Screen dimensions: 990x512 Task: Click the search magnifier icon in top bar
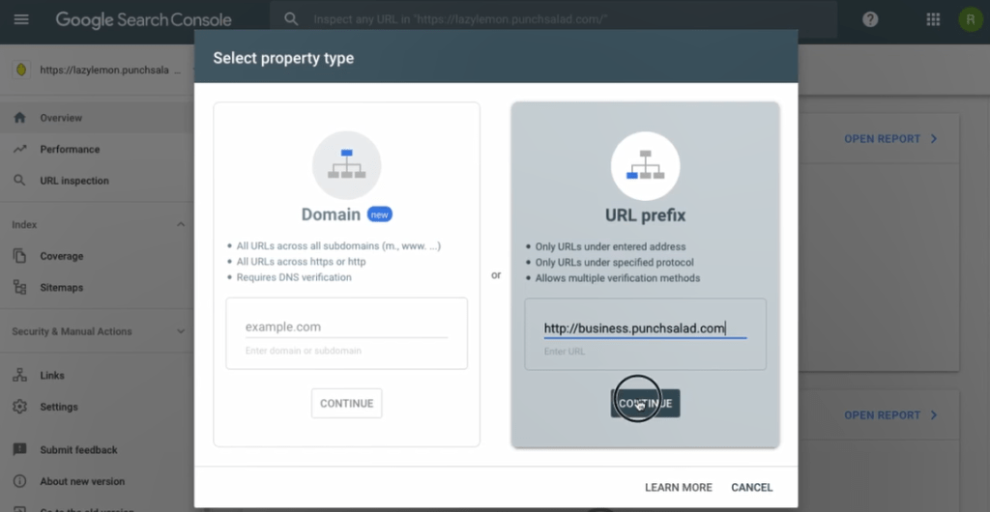pos(291,19)
